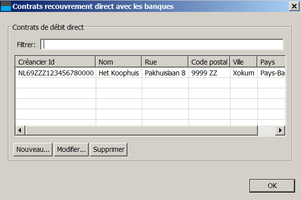Select the Pakhuislaan 8 street cell
This screenshot has height=200, width=301.
(x=165, y=73)
